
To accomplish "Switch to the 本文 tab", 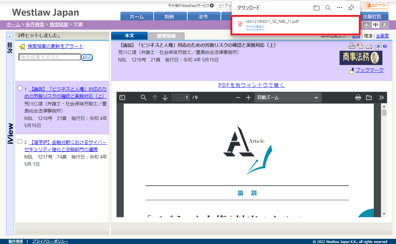I will [x=129, y=36].
